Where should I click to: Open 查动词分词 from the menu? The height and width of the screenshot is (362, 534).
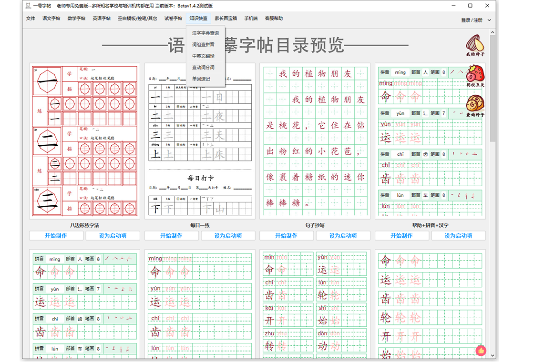[203, 68]
